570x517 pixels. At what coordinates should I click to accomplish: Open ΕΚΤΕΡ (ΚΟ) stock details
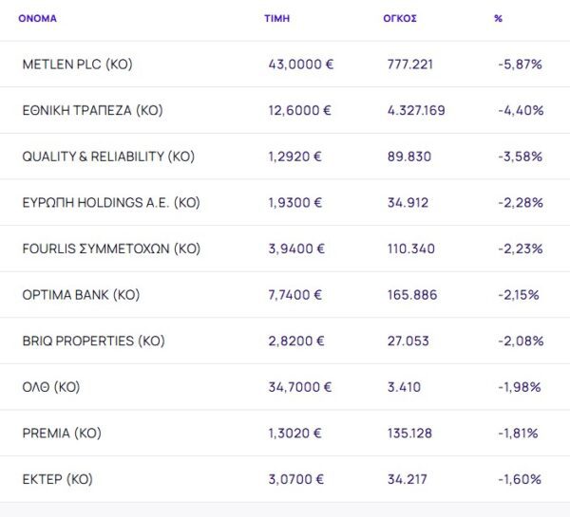[x=57, y=479]
